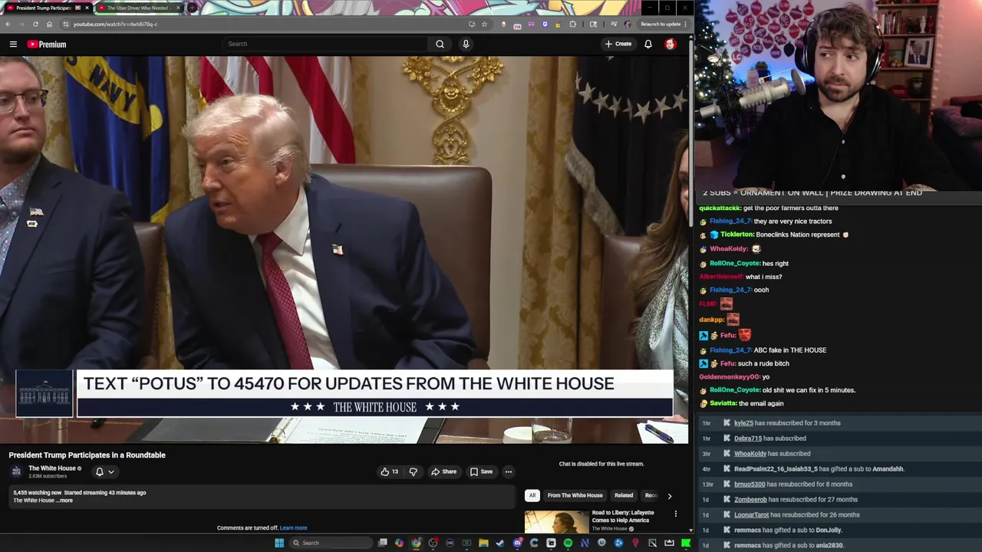This screenshot has height=552, width=982.
Task: Select the All filter chip
Action: [532, 495]
